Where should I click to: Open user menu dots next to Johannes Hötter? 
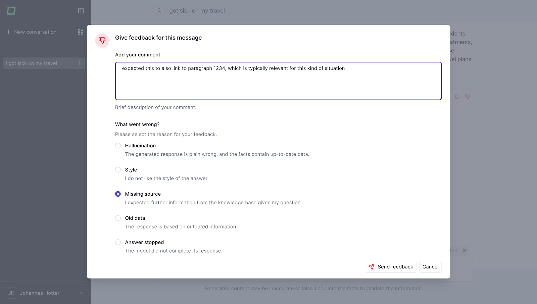(x=81, y=293)
